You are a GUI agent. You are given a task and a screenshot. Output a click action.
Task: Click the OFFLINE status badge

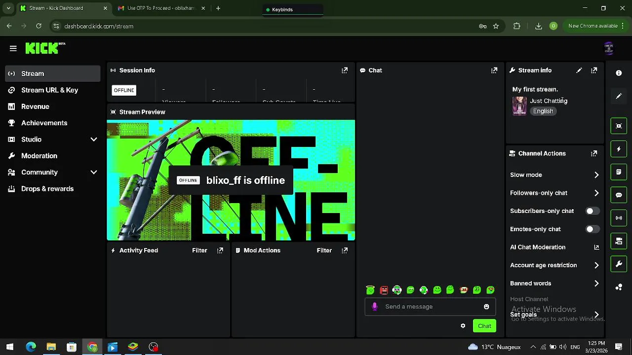(124, 90)
